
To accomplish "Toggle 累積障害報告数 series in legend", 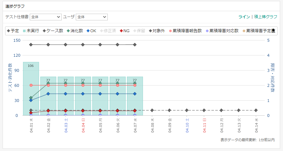I will point(185,31).
